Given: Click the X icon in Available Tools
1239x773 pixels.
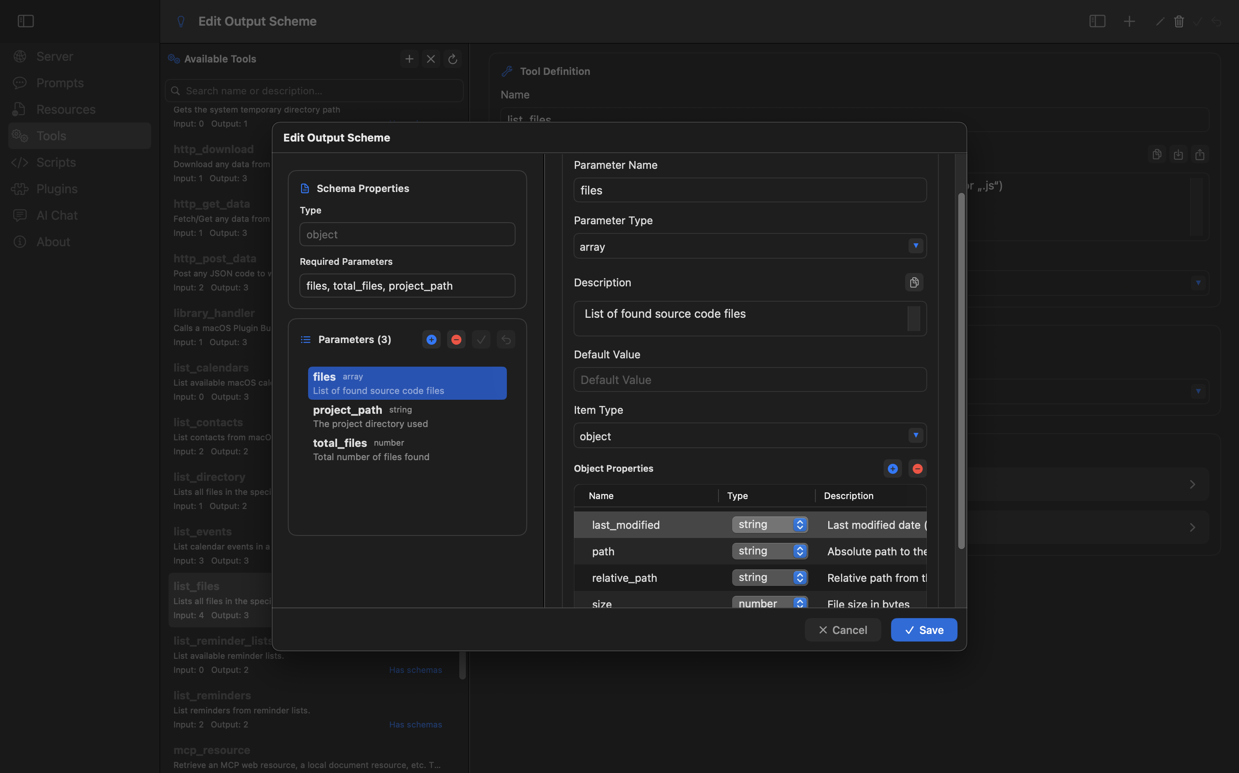Looking at the screenshot, I should click(x=431, y=59).
